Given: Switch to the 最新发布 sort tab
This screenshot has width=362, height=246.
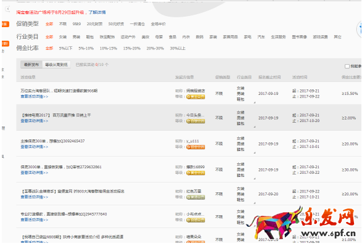Looking at the screenshot, I should tap(31, 65).
